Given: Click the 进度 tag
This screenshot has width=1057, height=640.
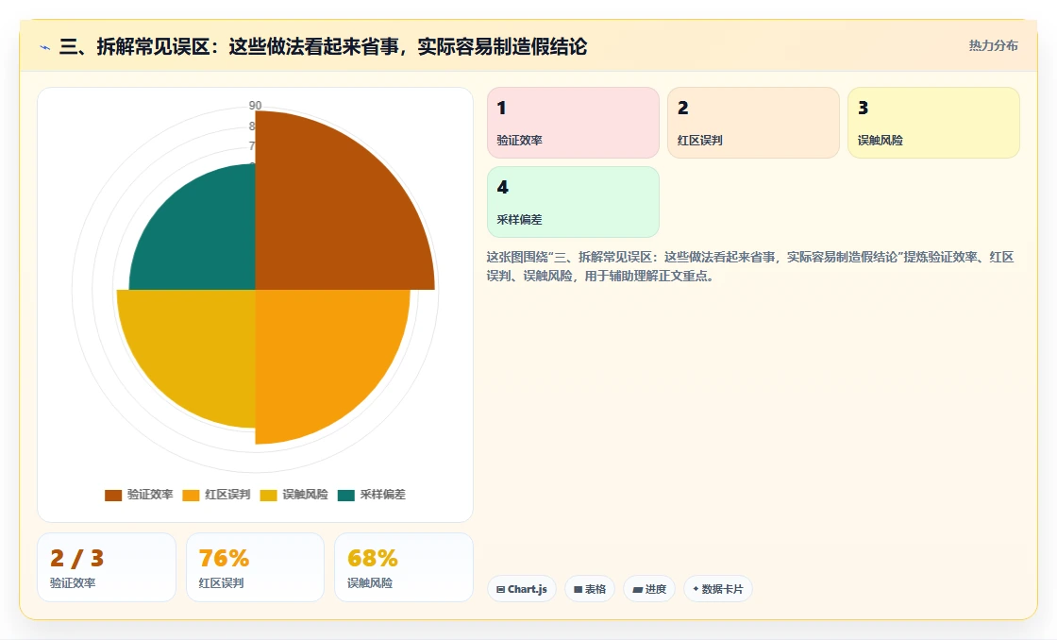Looking at the screenshot, I should [649, 589].
